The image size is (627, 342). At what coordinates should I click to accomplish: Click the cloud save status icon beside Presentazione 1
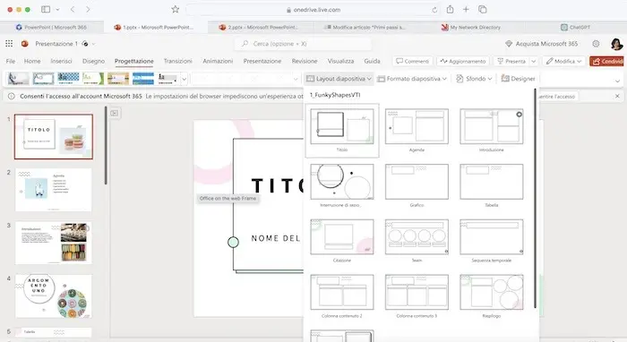[85, 44]
